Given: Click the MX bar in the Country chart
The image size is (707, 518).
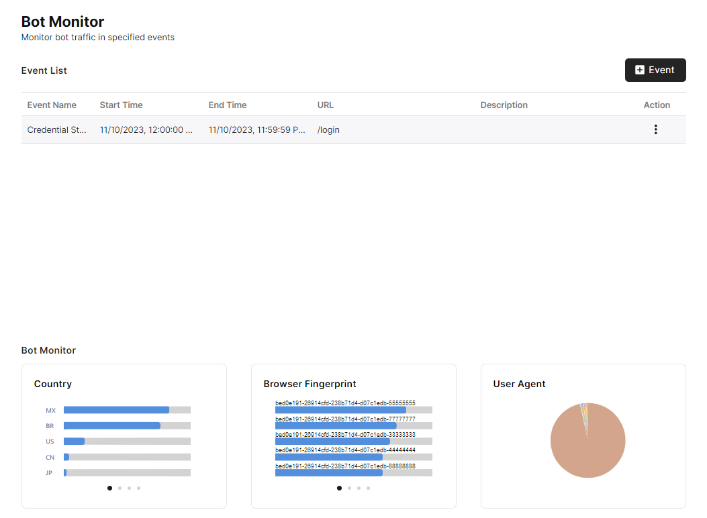Looking at the screenshot, I should [114, 409].
